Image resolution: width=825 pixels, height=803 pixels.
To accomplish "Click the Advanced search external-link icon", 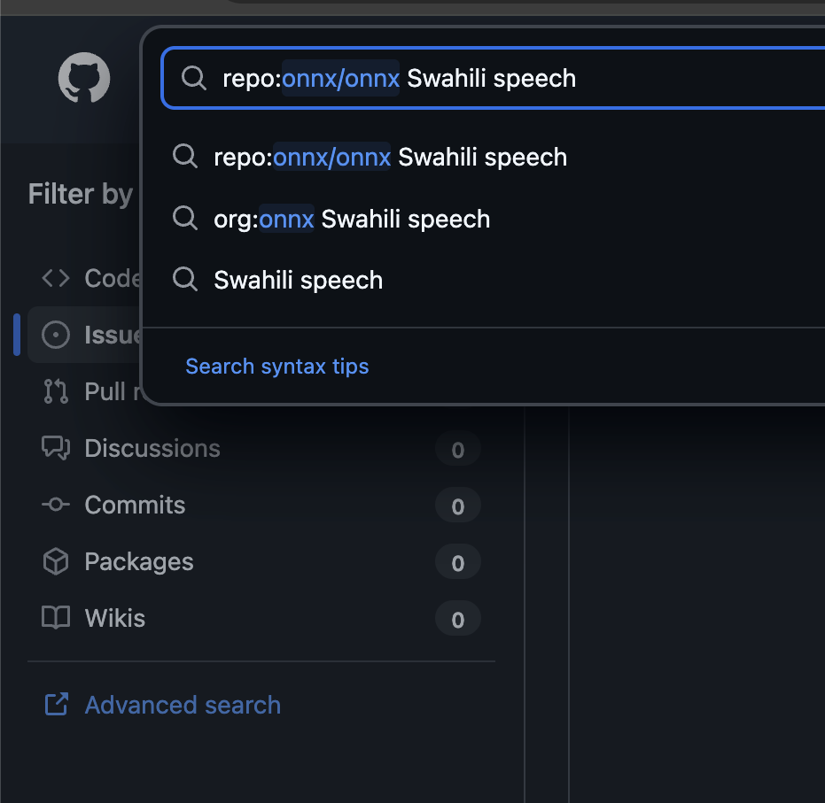I will point(56,705).
